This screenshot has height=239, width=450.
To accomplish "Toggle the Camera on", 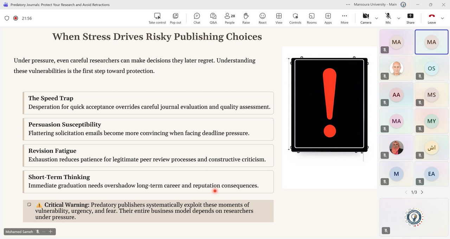I will tap(366, 18).
